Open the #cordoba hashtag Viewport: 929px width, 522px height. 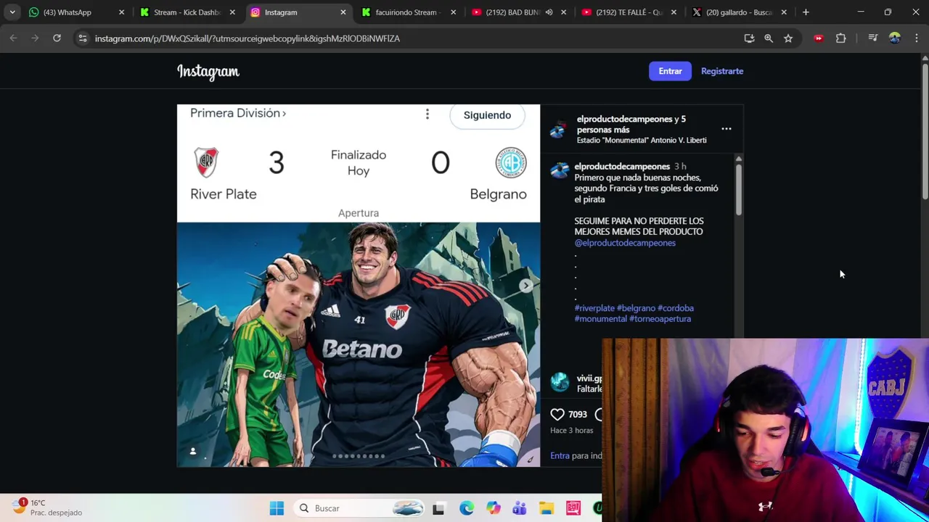tap(676, 308)
